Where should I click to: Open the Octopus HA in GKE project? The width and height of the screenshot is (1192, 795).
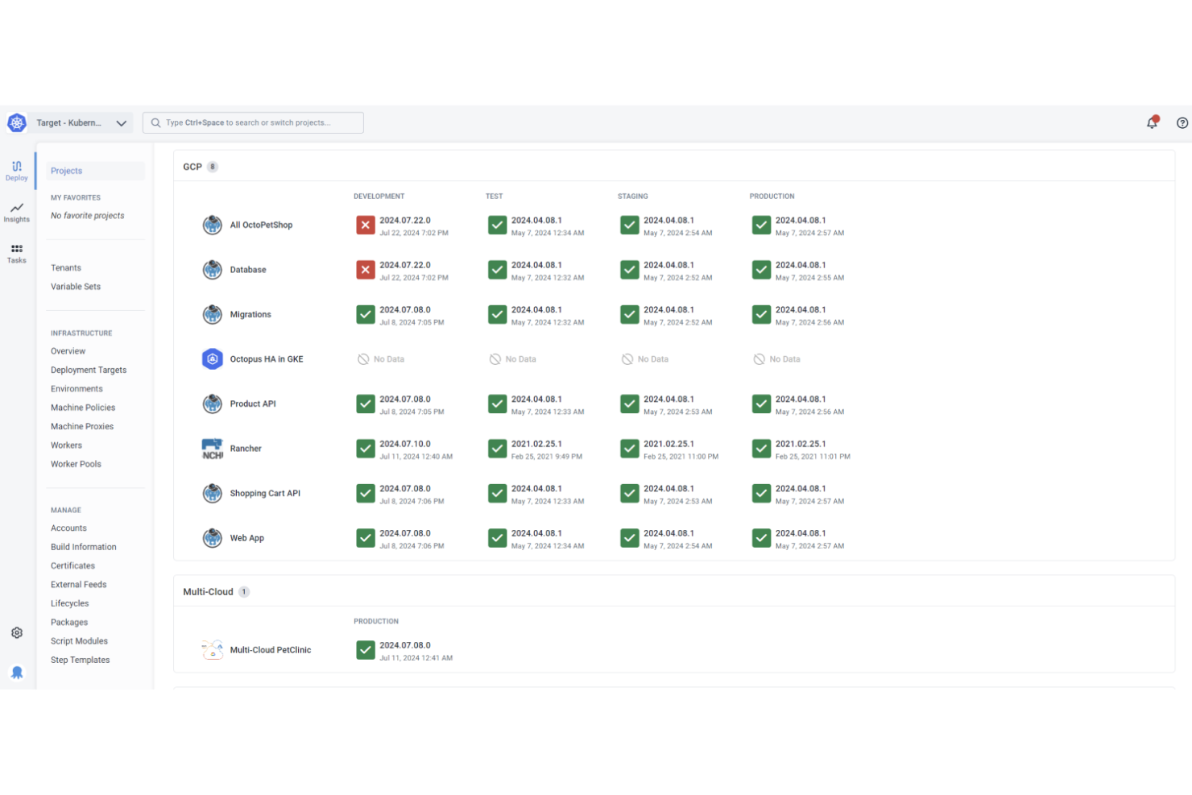click(267, 359)
